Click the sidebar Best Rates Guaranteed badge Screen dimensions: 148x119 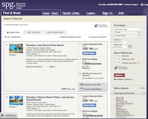pos(121,68)
